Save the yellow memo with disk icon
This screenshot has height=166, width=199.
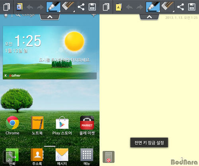point(192,7)
